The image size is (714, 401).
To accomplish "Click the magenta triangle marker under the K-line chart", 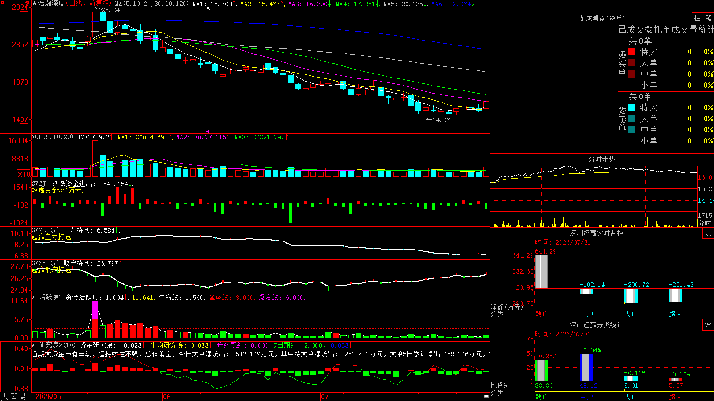I will 208,131.
